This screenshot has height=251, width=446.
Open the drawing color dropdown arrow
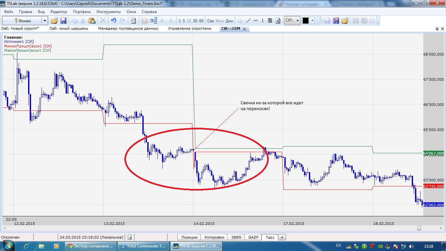312,21
